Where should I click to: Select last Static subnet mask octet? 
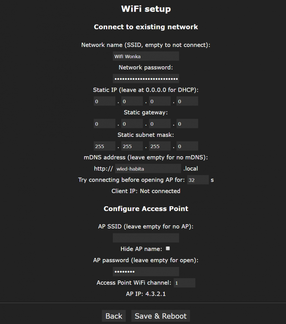coord(187,146)
